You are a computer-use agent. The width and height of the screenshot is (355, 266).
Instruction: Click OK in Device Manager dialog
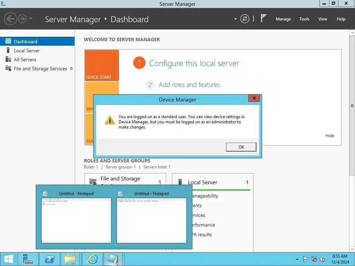tap(241, 147)
